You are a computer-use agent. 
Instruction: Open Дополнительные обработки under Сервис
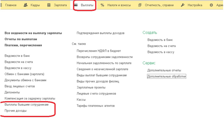(x=167, y=76)
